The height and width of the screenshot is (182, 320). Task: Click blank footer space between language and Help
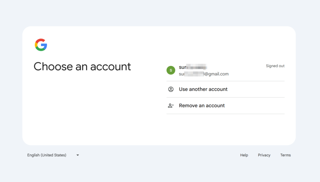tap(160, 155)
